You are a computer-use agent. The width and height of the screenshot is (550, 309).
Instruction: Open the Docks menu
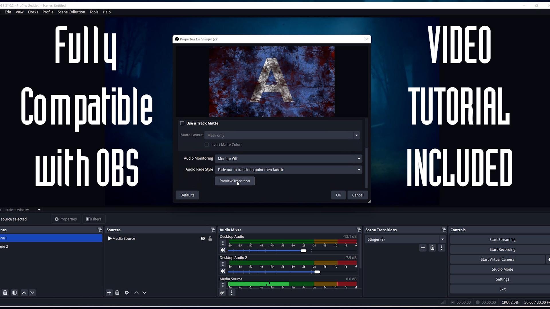click(x=33, y=12)
